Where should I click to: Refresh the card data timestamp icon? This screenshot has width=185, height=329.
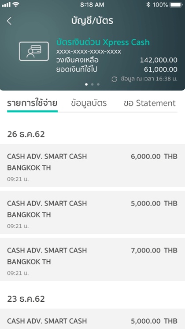(x=114, y=79)
